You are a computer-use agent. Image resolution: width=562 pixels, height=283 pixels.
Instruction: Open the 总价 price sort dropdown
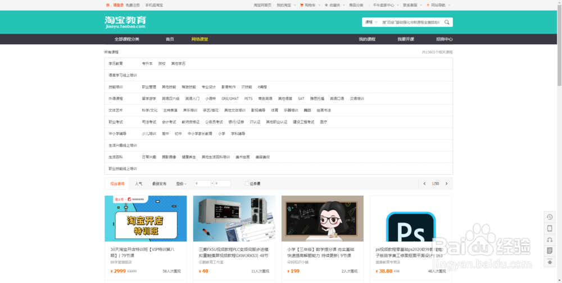[182, 184]
